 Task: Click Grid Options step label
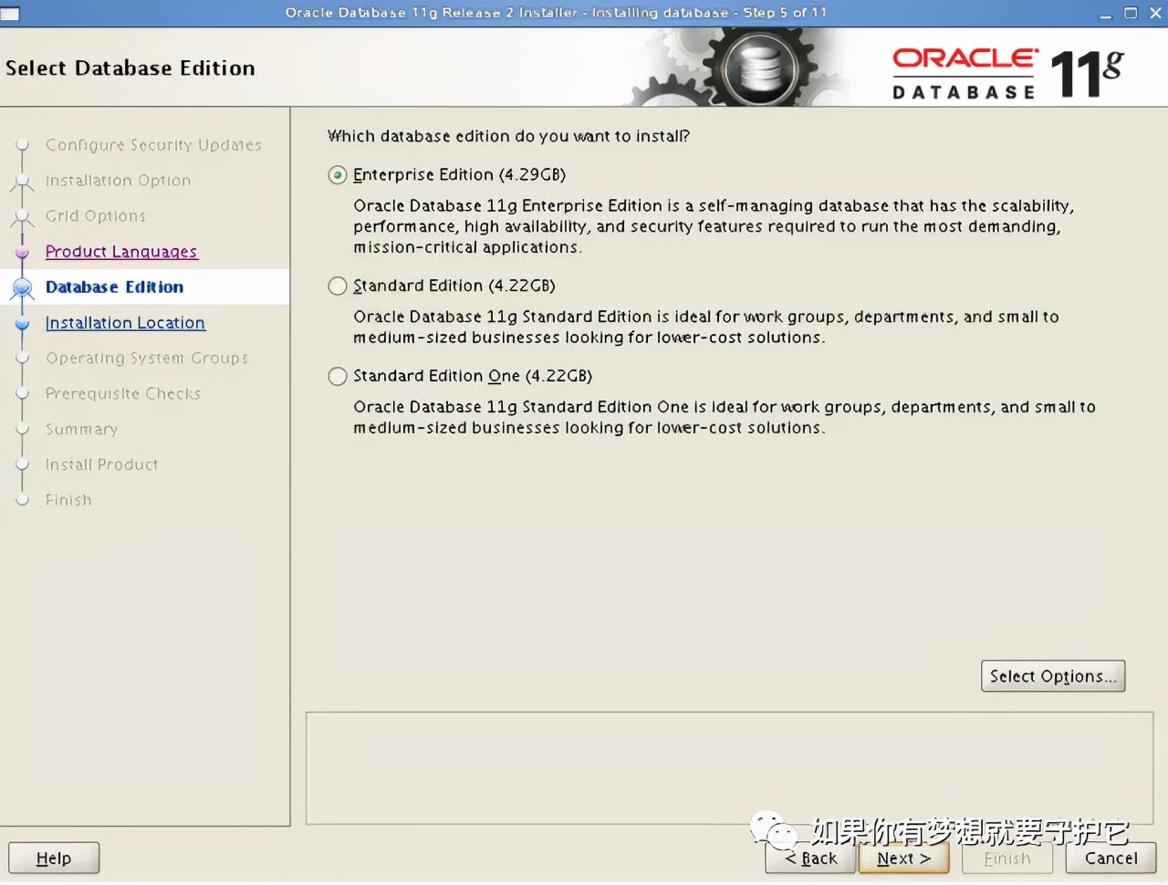coord(96,216)
